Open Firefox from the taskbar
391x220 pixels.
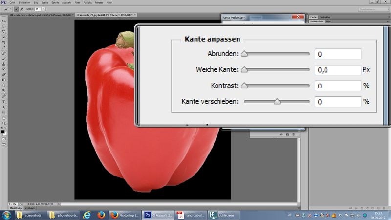point(101,215)
